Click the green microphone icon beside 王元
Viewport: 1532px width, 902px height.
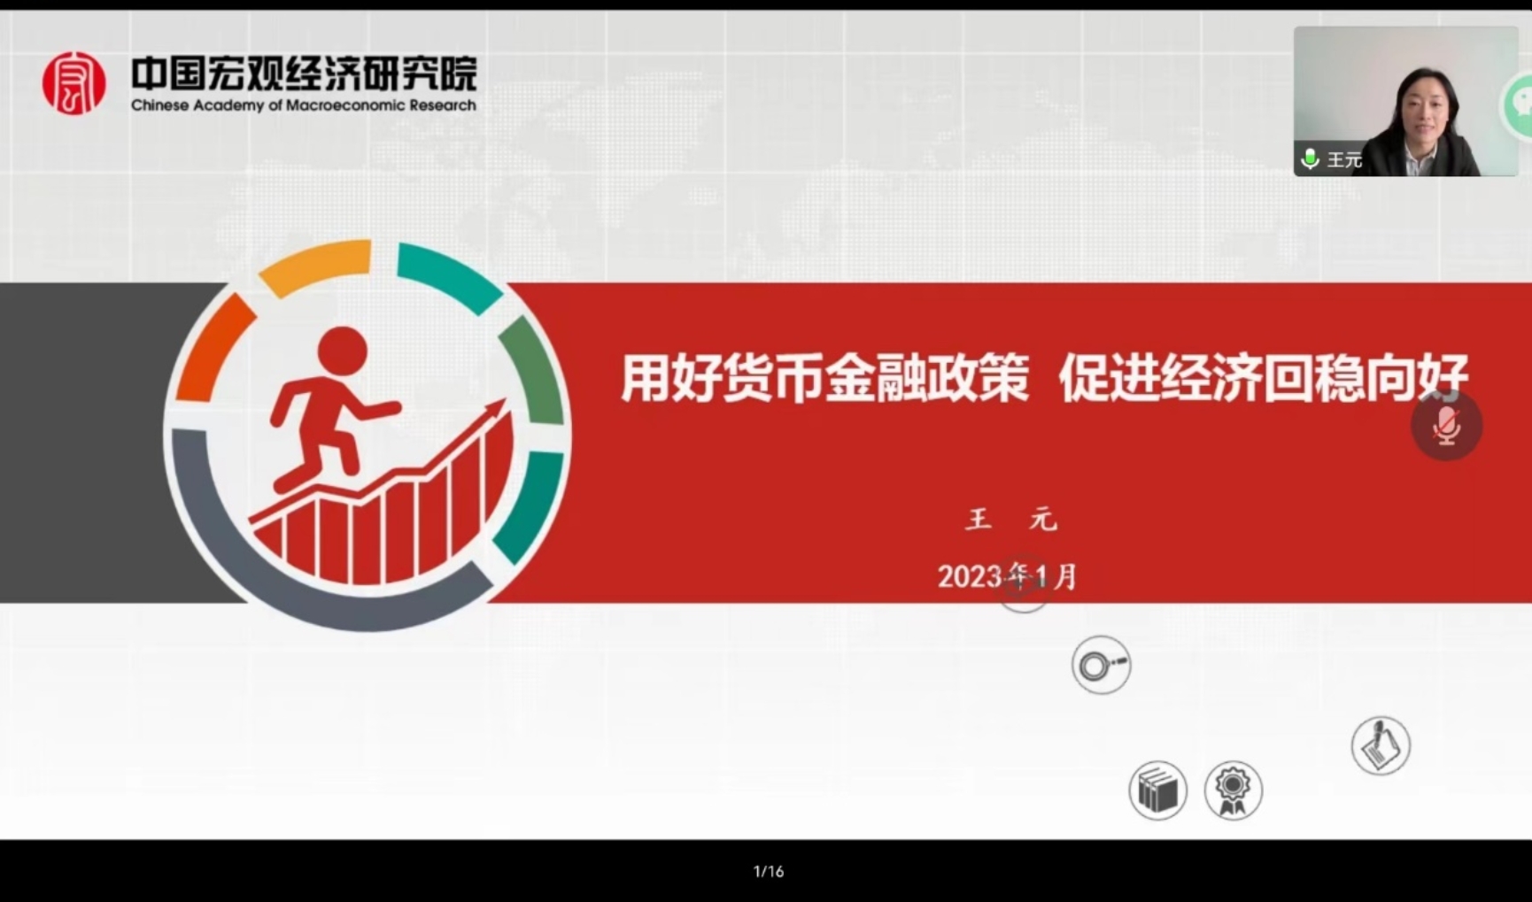[1310, 159]
